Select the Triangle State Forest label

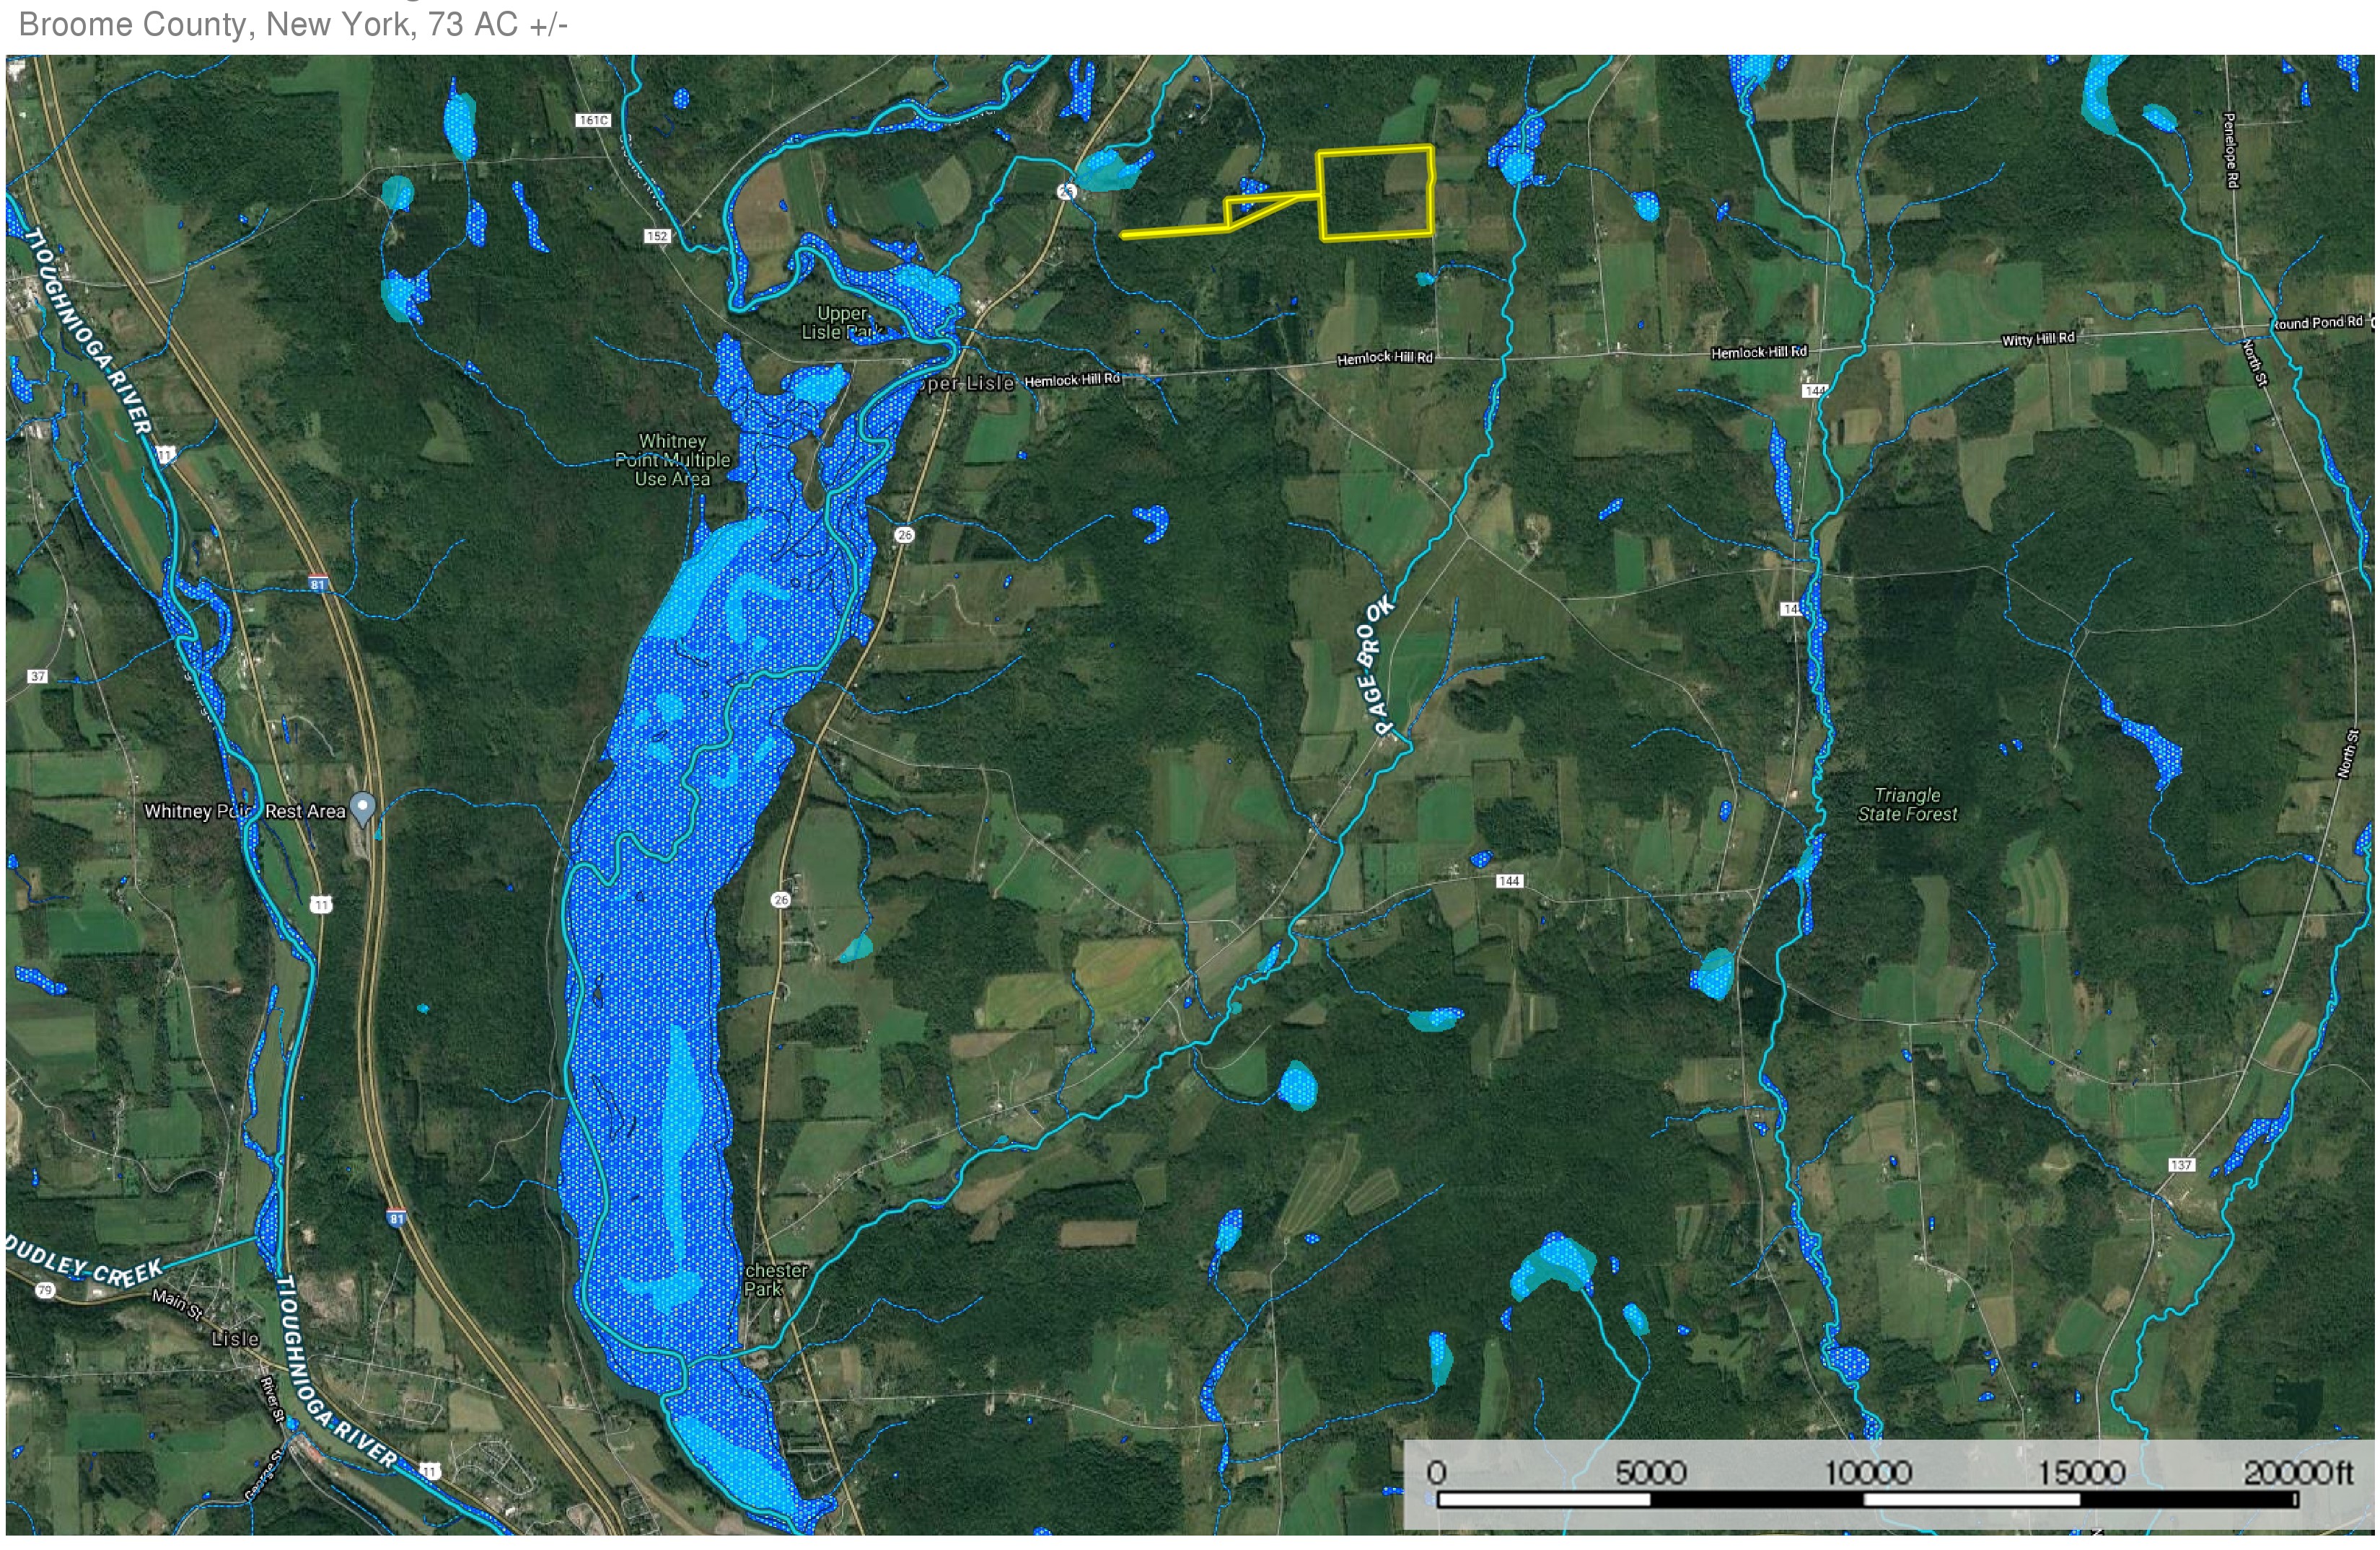click(x=1907, y=805)
